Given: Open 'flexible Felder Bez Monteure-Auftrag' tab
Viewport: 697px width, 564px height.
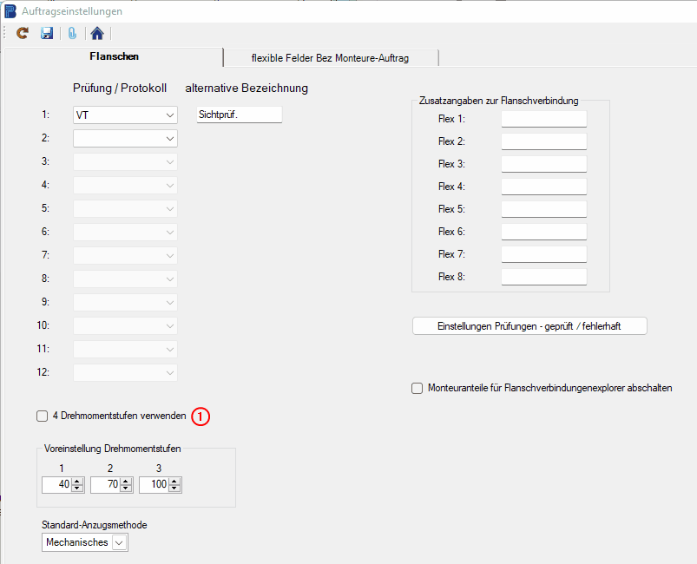Looking at the screenshot, I should [330, 58].
